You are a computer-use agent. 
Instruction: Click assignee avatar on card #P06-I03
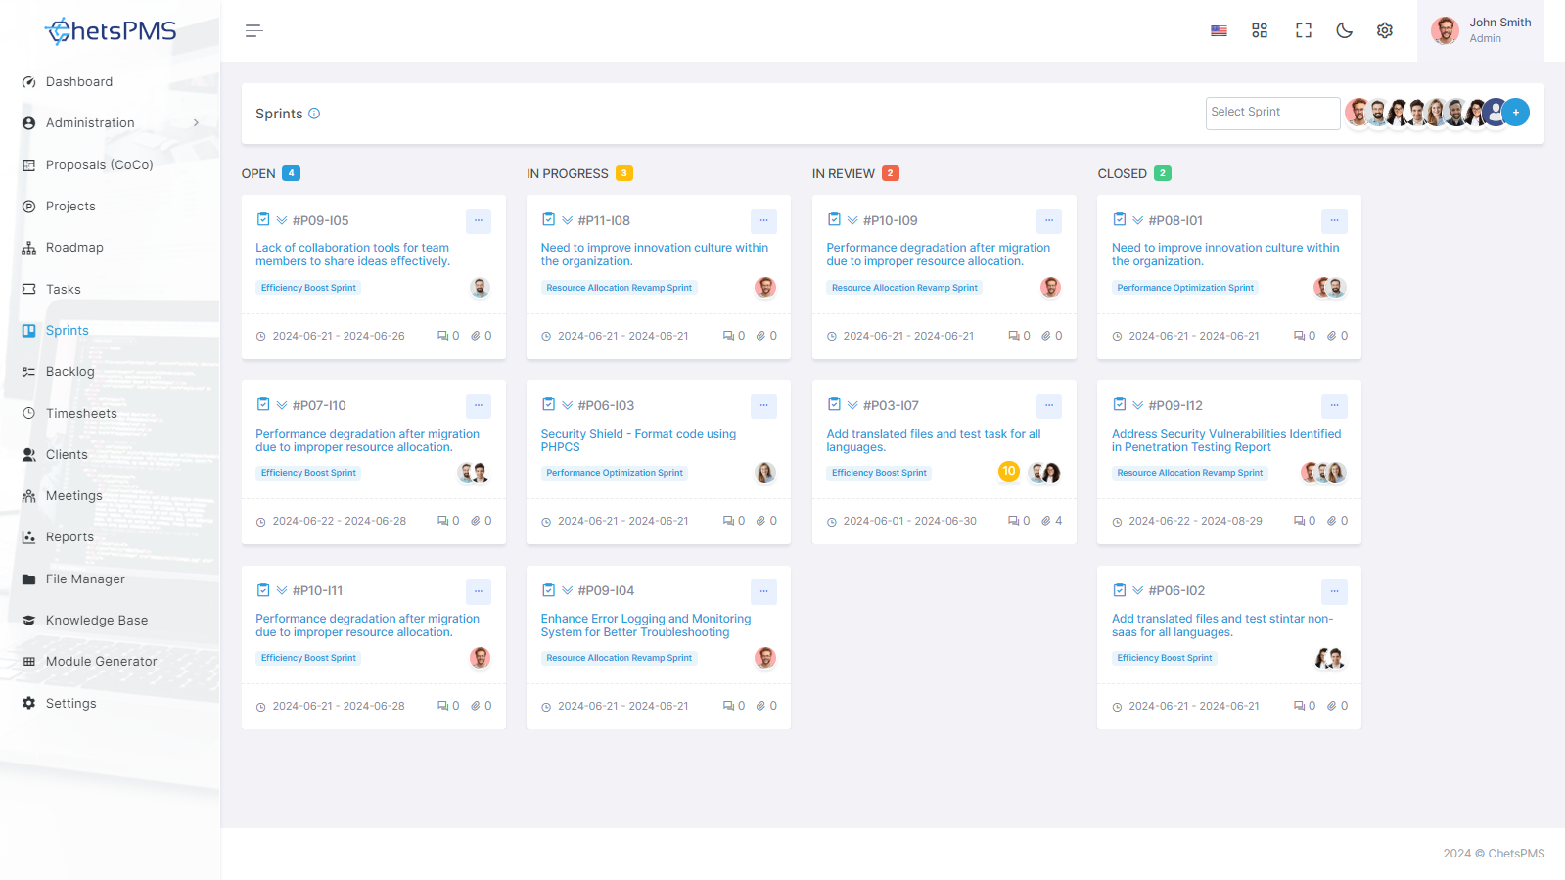tap(765, 473)
